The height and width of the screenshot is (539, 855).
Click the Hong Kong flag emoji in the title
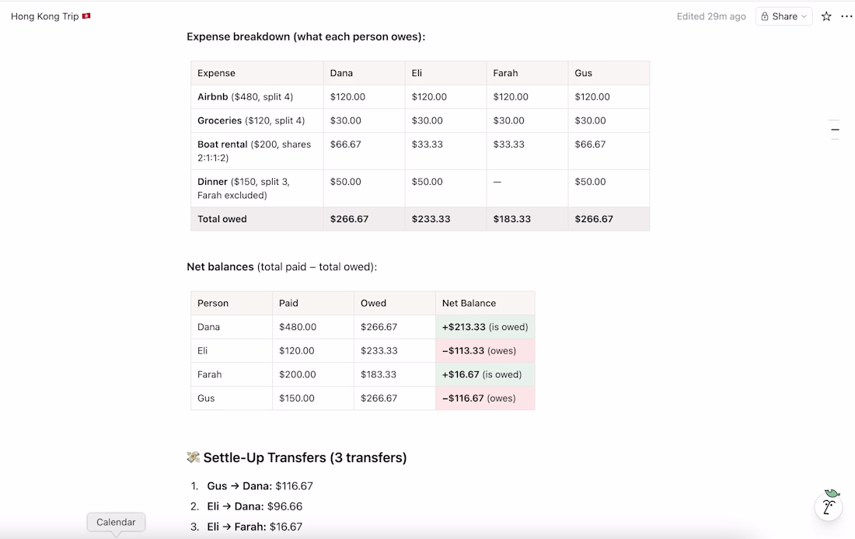click(x=86, y=16)
